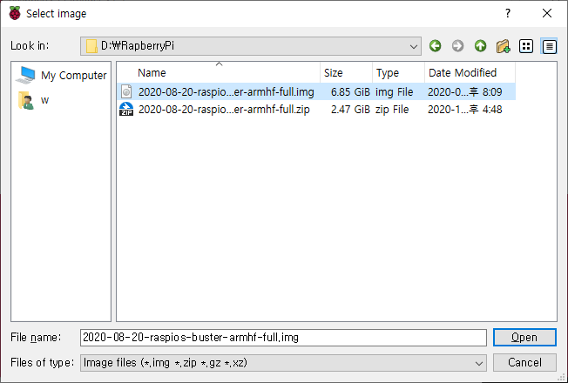Close the Select image dialog
Image resolution: width=568 pixels, height=383 pixels.
[x=546, y=13]
